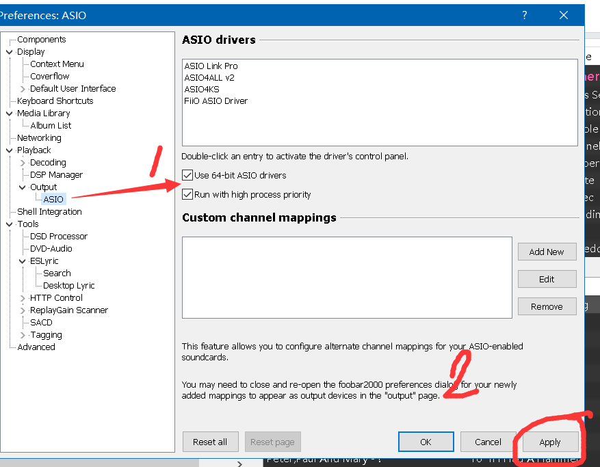Collapse the Media Library node
Screen dimensions: 600x467
point(10,114)
